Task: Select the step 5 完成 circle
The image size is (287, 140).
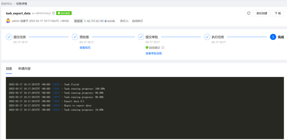Action: (x=273, y=37)
